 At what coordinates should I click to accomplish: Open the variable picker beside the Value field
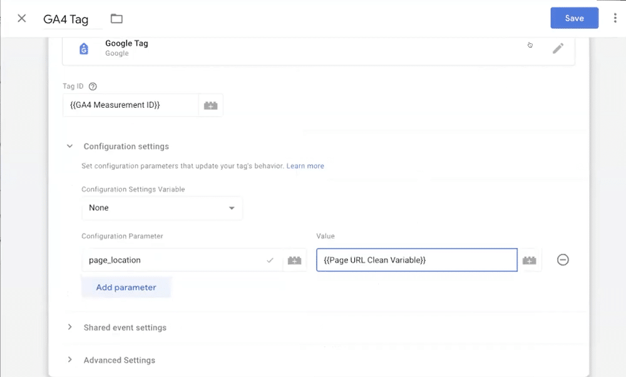coord(530,259)
